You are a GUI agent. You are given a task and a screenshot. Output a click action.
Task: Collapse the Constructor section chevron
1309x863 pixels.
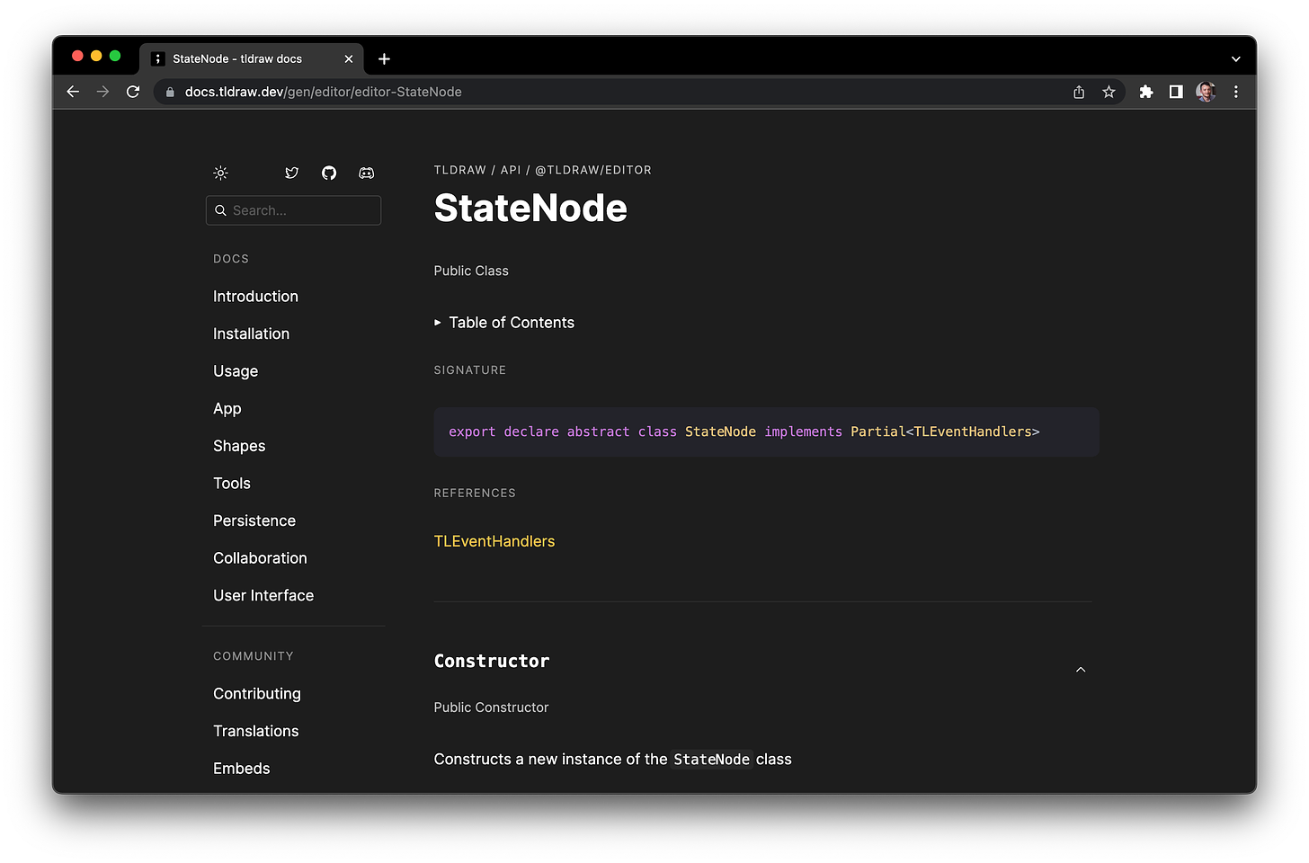[1081, 670]
